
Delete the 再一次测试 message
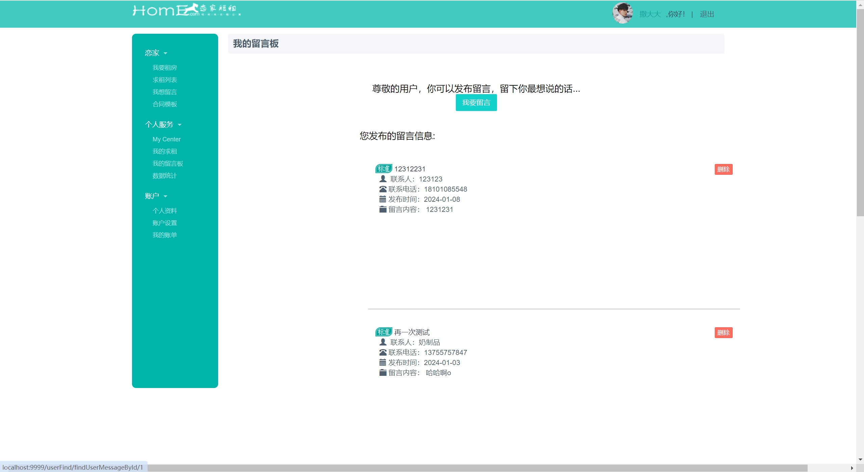[723, 333]
